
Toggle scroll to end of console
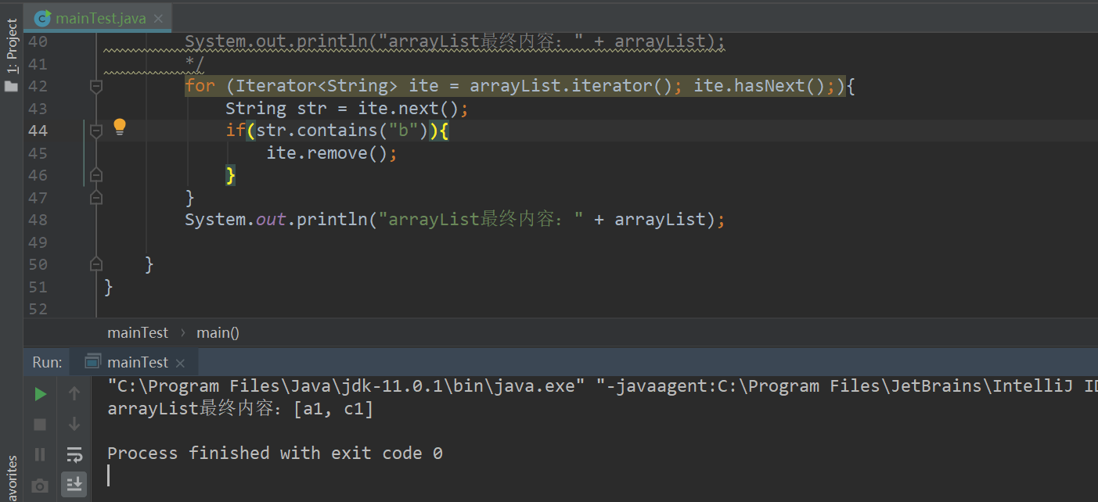click(74, 485)
